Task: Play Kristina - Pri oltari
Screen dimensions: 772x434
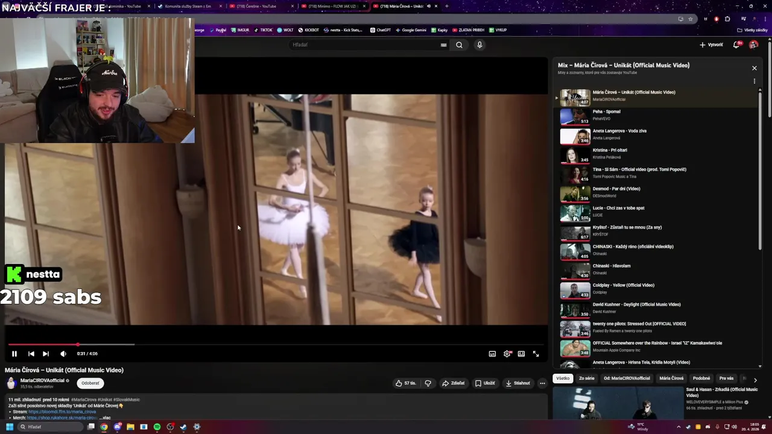Action: [657, 155]
